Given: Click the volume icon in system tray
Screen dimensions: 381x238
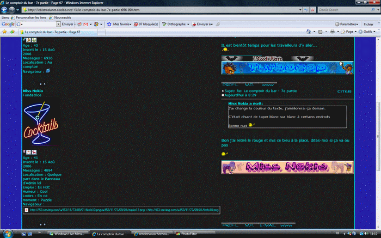Looking at the screenshot, I should pyautogui.click(x=366, y=234).
